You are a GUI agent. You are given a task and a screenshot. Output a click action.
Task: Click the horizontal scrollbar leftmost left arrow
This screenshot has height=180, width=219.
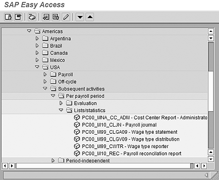coord(5,166)
